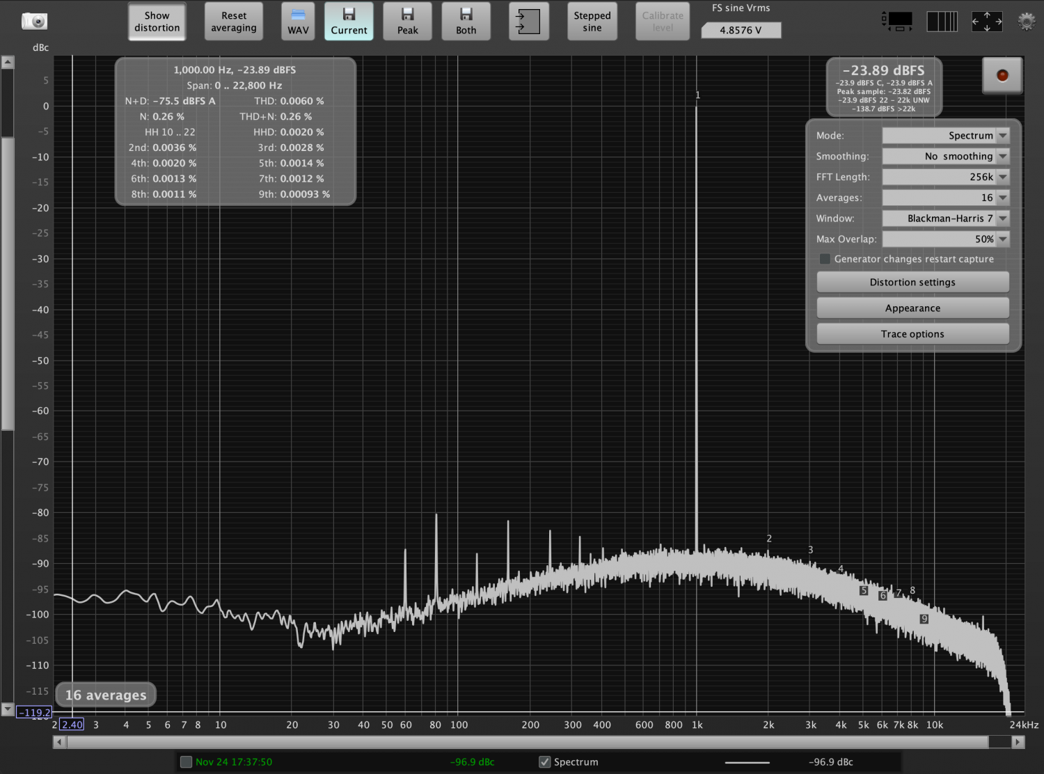The width and height of the screenshot is (1044, 774).
Task: Click the -119.2 vertical axis limit field
Action: click(34, 712)
